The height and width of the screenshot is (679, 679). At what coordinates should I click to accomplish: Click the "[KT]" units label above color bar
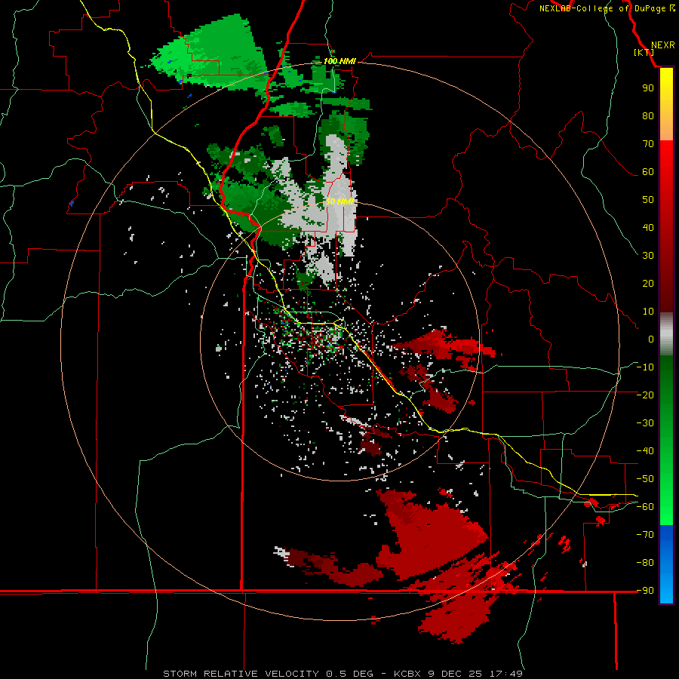644,52
